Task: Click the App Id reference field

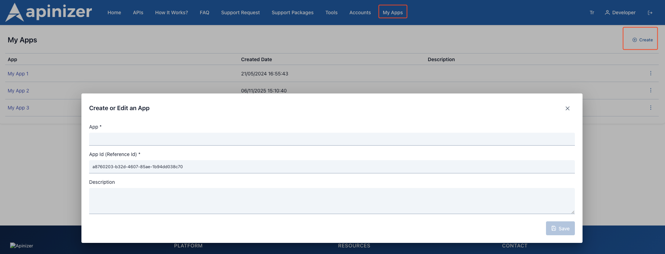Action: pyautogui.click(x=331, y=167)
